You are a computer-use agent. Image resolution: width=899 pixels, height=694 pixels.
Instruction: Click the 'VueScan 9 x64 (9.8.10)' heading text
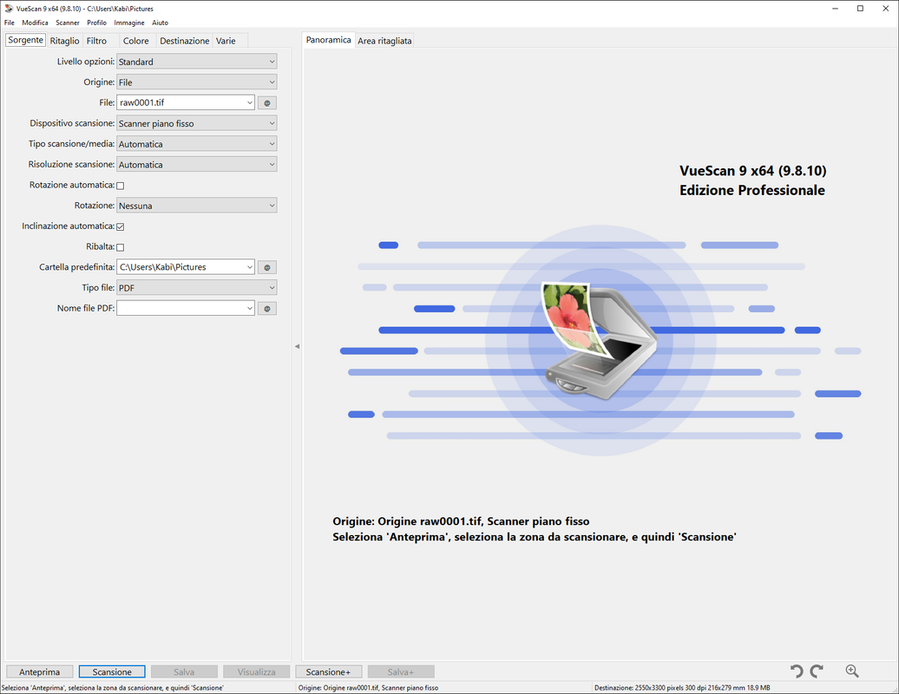tap(753, 171)
